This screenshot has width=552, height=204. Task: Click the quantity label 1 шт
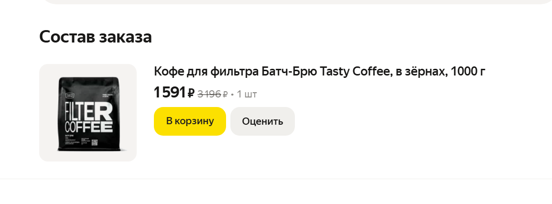247,94
